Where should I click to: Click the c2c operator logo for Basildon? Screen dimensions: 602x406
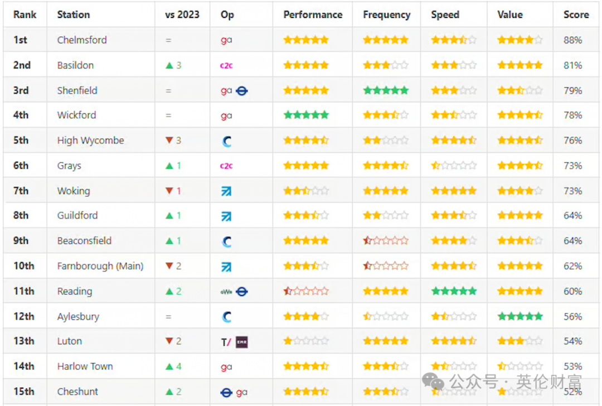click(x=226, y=66)
